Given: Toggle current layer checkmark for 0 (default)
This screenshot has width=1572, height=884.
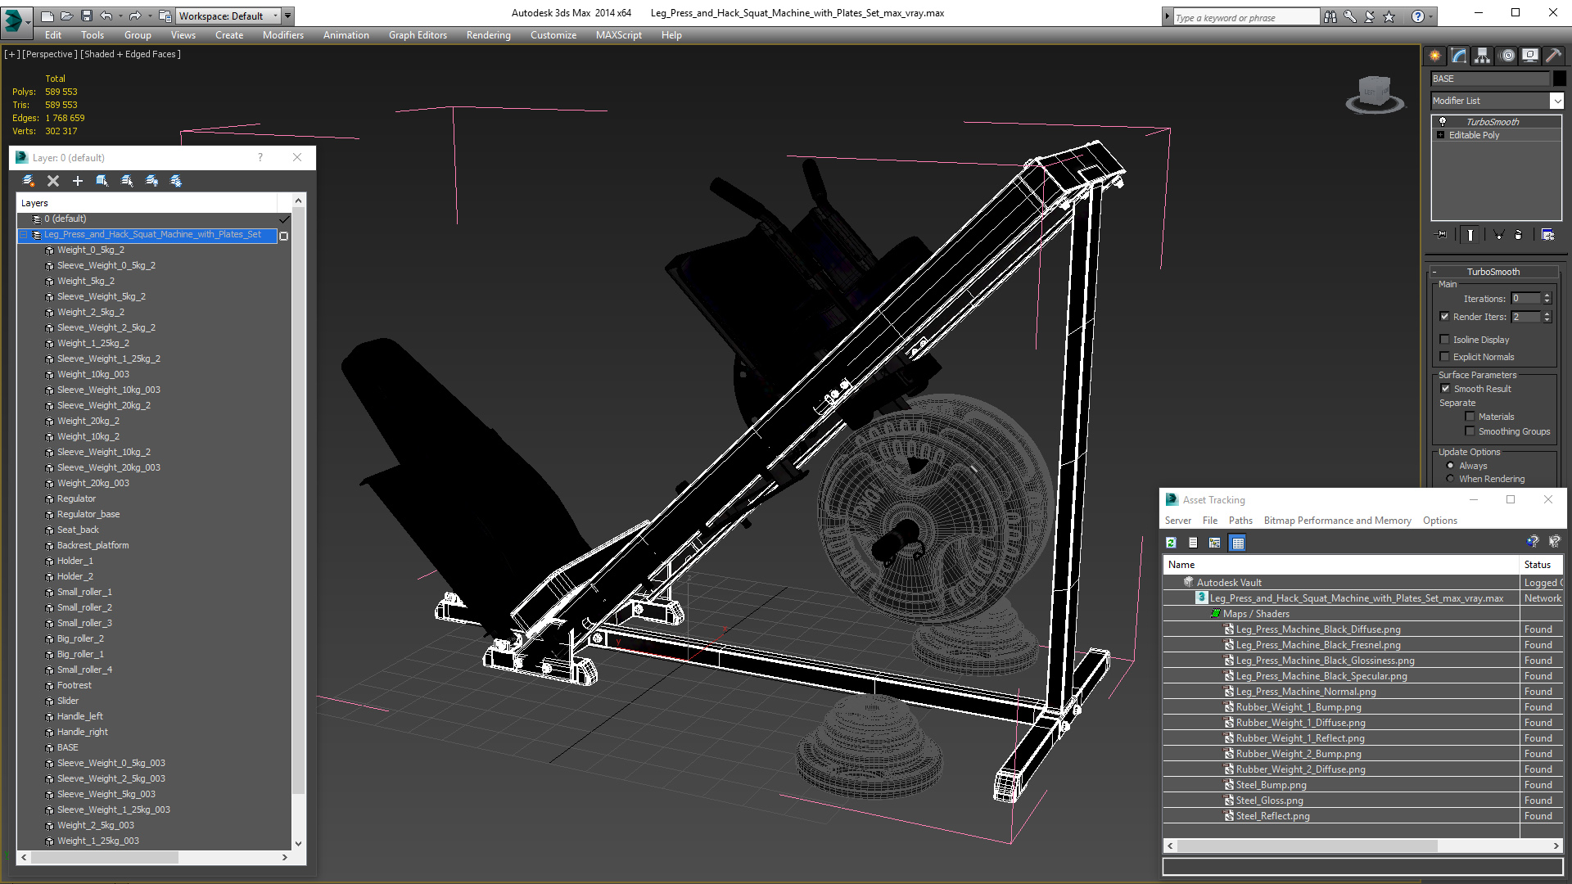Looking at the screenshot, I should click(284, 219).
